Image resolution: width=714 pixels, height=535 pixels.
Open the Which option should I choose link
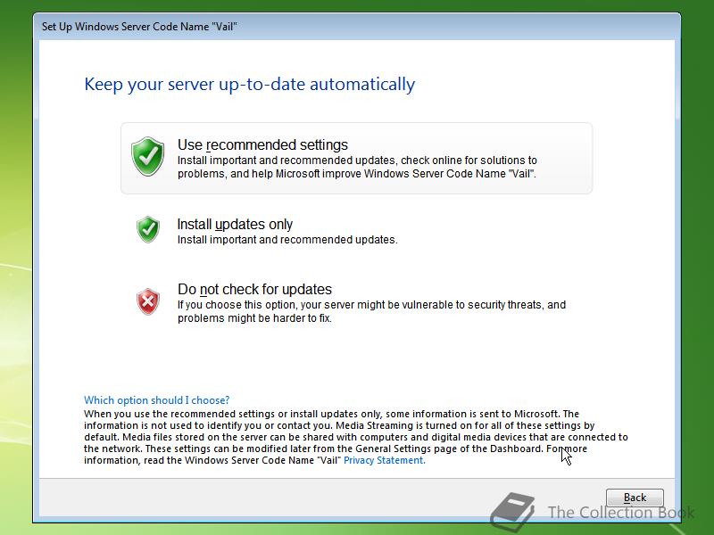click(157, 400)
